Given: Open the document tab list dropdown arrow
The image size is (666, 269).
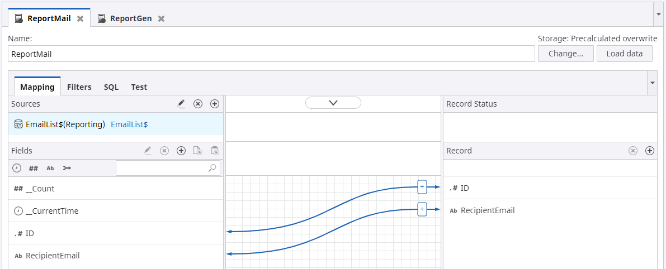Looking at the screenshot, I should click(x=658, y=13).
